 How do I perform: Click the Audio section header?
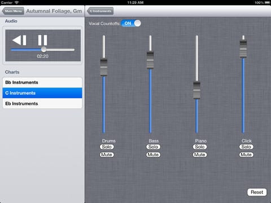click(x=11, y=21)
